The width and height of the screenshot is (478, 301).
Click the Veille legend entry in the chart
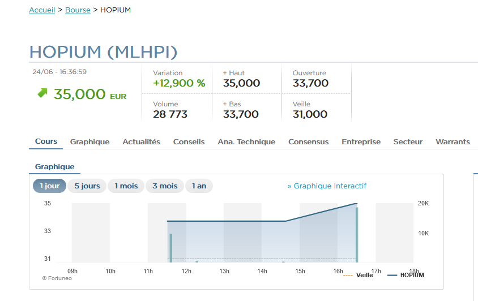358,275
